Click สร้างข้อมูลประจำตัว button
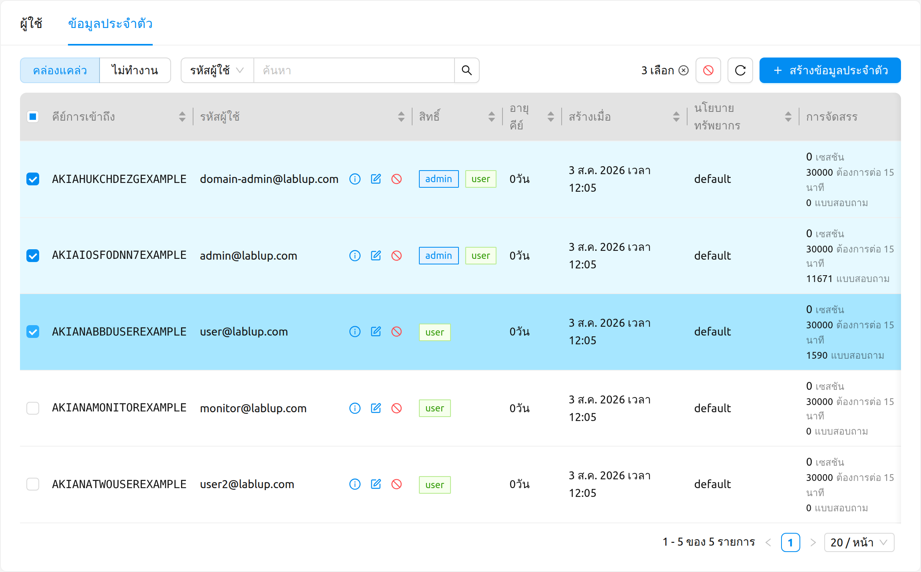 (x=830, y=70)
